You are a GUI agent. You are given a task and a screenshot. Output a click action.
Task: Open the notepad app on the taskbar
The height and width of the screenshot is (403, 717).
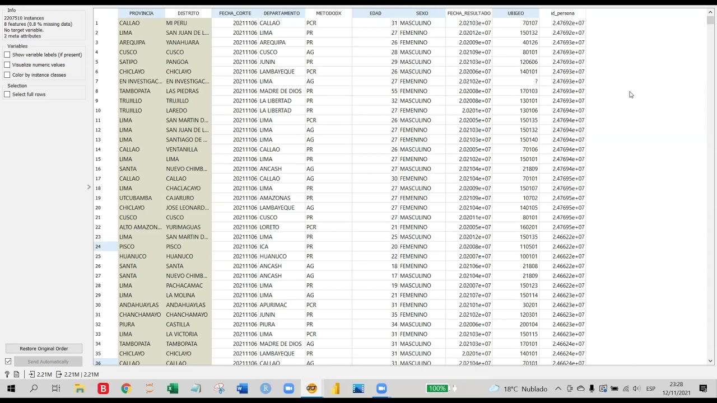click(x=195, y=388)
